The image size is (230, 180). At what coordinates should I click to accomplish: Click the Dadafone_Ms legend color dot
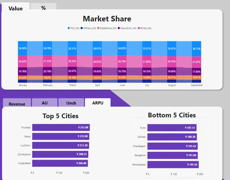pyautogui.click(x=98, y=28)
